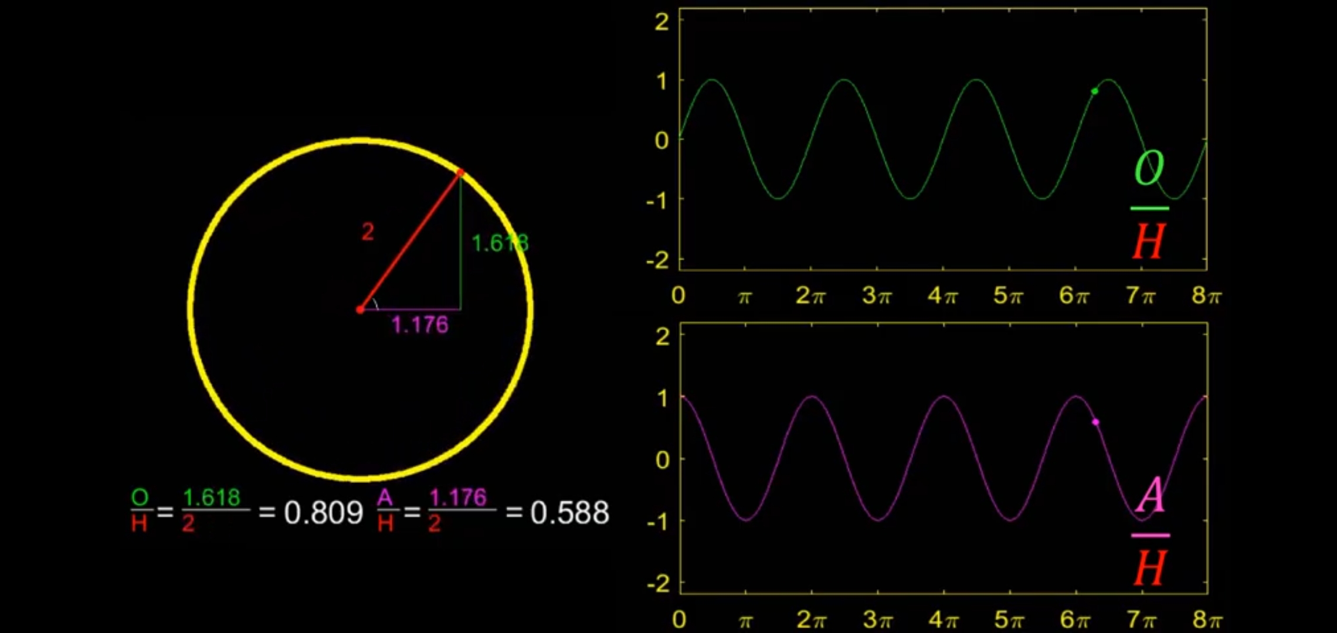Image resolution: width=1337 pixels, height=633 pixels.
Task: Click the green 1.618 label beside the triangle
Action: pos(500,243)
